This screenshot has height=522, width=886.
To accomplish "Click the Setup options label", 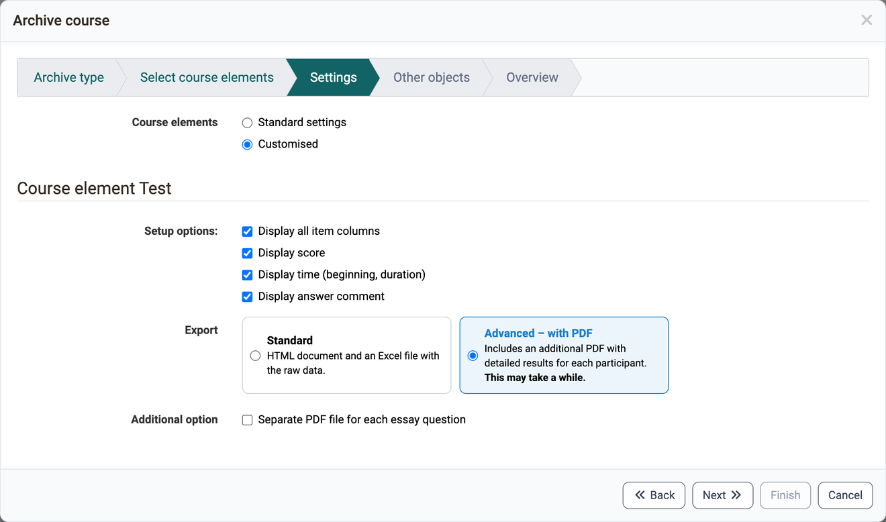I will coord(181,231).
